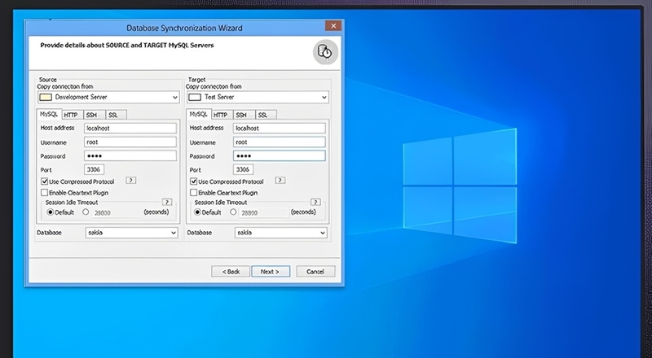Switch to the Target HTTP tab
The image size is (652, 358).
(x=222, y=115)
